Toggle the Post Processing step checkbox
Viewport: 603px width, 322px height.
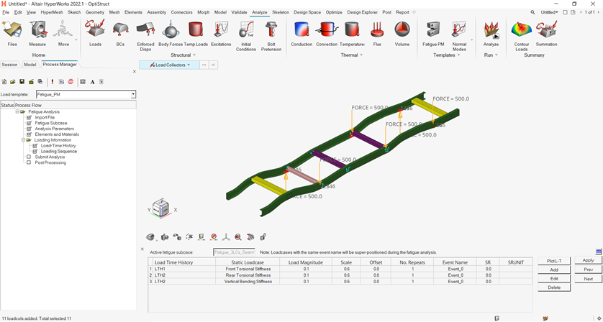29,162
